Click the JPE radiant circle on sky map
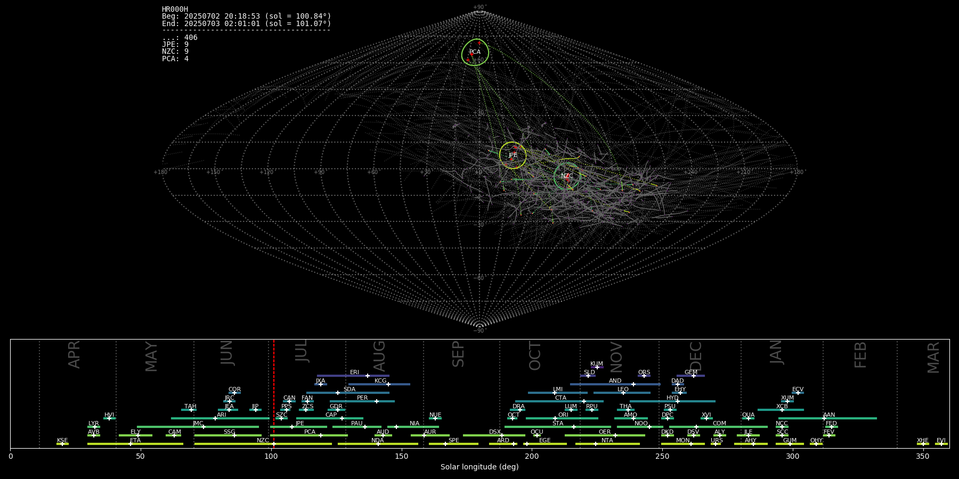The height and width of the screenshot is (479, 959). pos(513,155)
